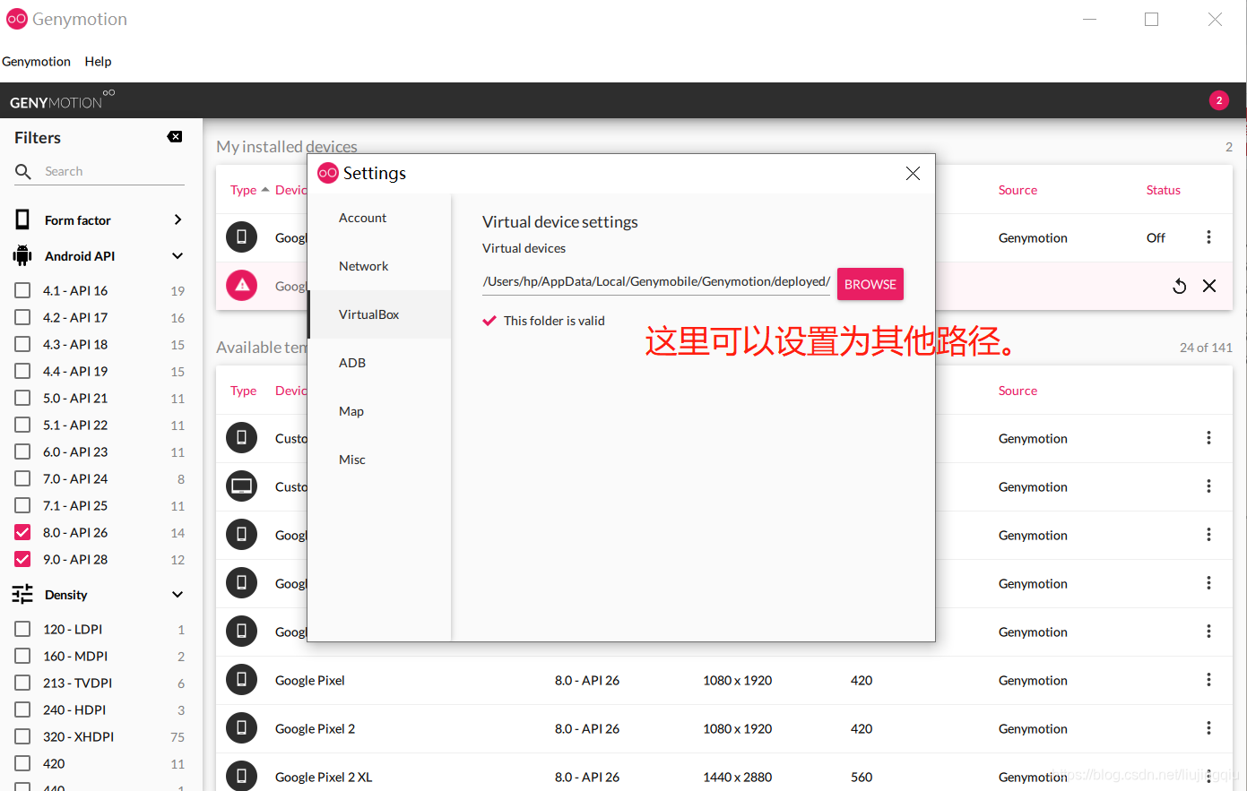Viewport: 1247px width, 791px height.
Task: Click the GENYMOTION logo in the dark header
Action: [62, 99]
